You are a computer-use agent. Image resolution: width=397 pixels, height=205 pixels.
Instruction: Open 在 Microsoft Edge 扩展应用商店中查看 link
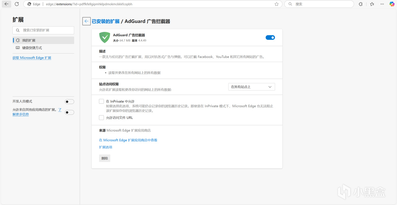click(128, 140)
